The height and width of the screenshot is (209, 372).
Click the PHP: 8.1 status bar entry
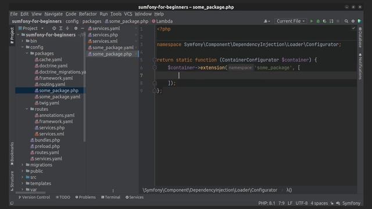tap(266, 203)
